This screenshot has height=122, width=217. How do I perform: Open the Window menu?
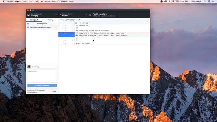click(64, 1)
